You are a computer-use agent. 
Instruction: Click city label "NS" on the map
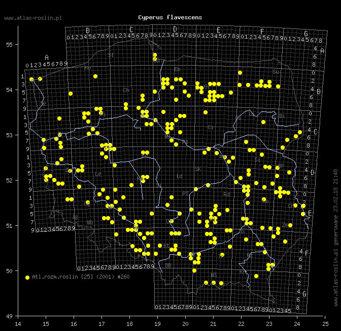pos(214,275)
